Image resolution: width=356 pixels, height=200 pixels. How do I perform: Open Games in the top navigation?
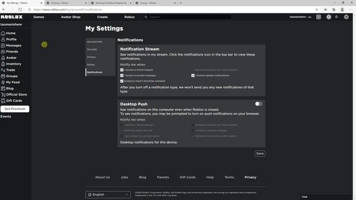(x=39, y=17)
